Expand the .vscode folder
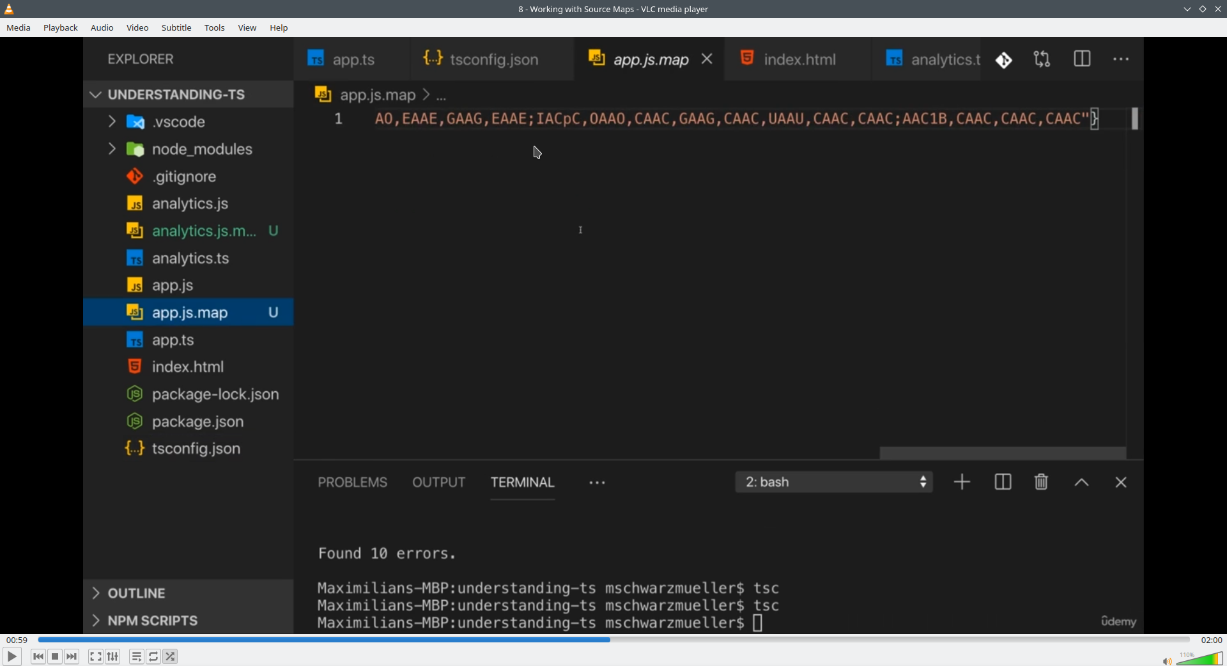The height and width of the screenshot is (666, 1227). point(189,121)
